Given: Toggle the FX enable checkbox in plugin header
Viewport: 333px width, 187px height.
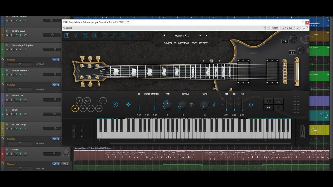Looking at the screenshot, I should coord(307,28).
